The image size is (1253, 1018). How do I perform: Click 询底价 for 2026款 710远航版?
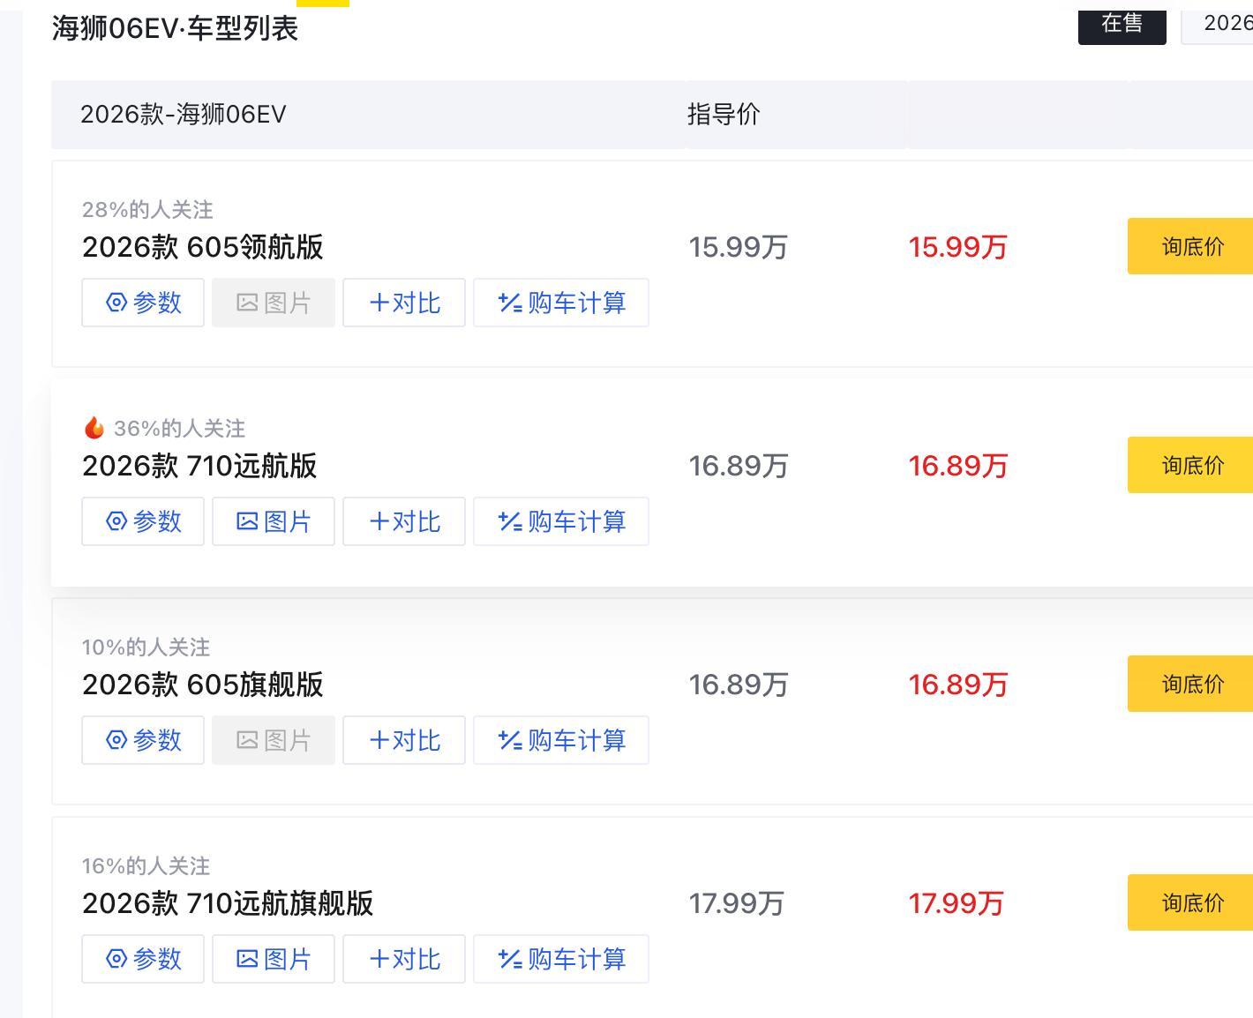point(1191,465)
